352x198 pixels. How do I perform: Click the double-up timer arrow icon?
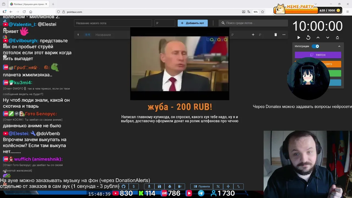pos(337,38)
